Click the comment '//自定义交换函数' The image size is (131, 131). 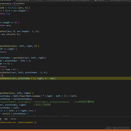42,105
